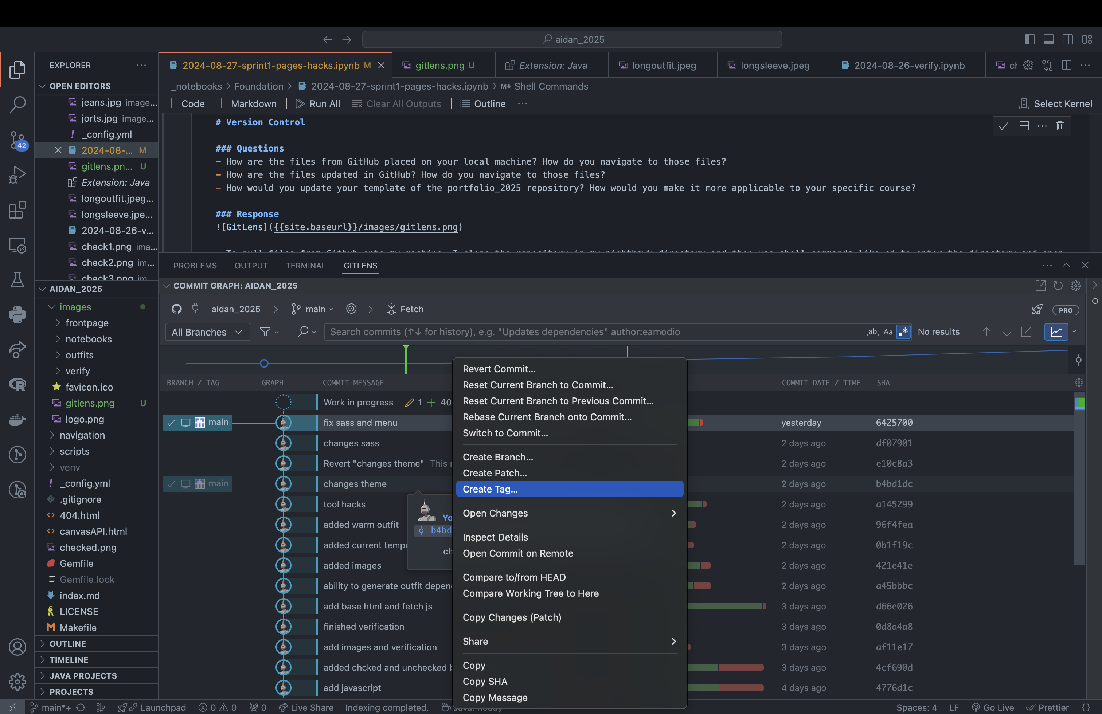
Task: Open the Python sidebar view
Action: click(17, 315)
